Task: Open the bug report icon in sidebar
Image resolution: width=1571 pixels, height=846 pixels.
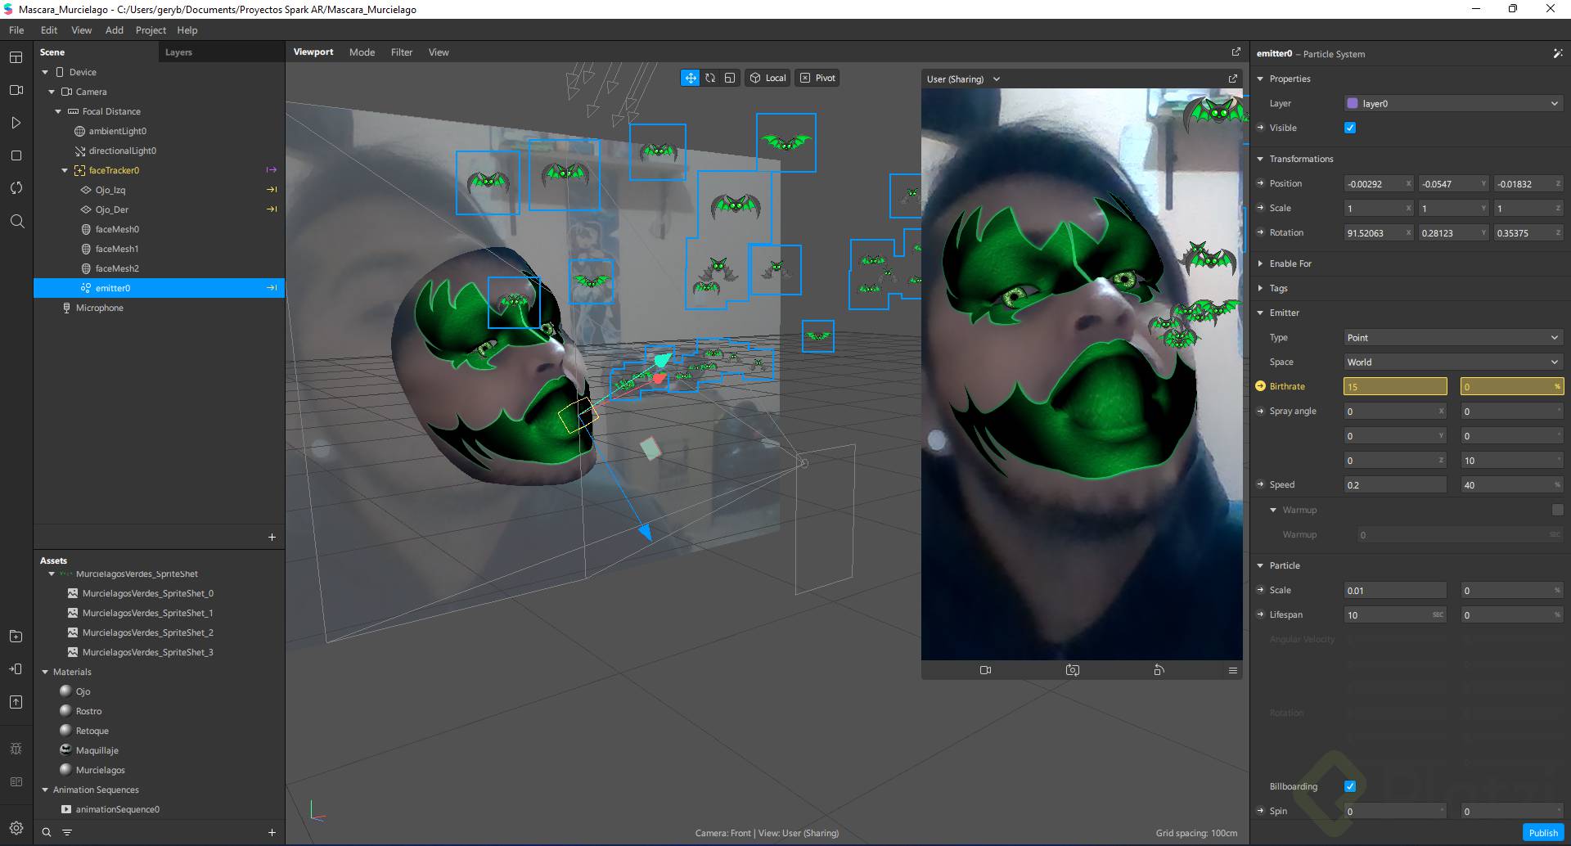Action: (x=16, y=749)
